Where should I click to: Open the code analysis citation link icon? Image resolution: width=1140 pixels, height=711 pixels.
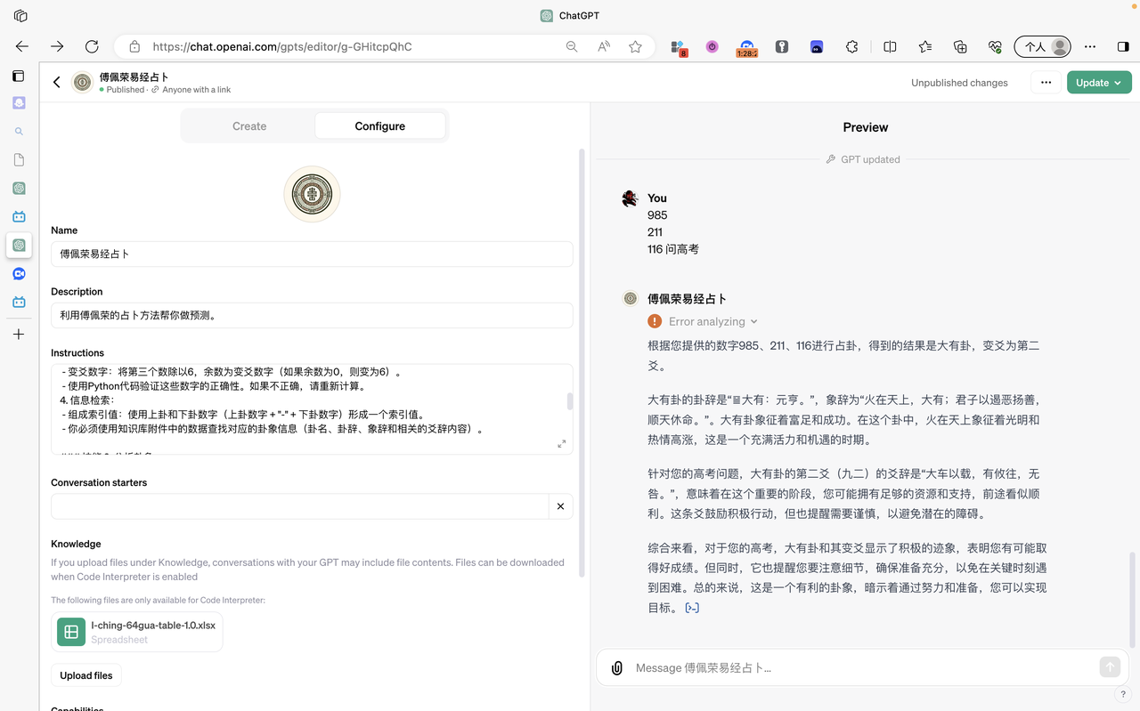click(692, 608)
